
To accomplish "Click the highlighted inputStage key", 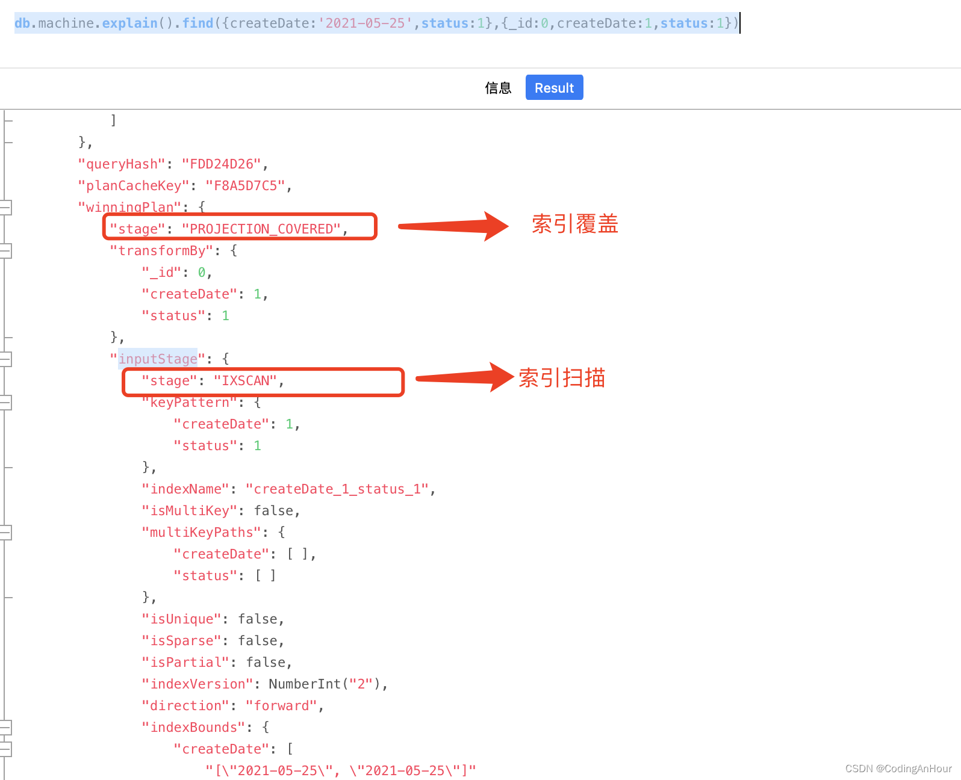I will 158,359.
